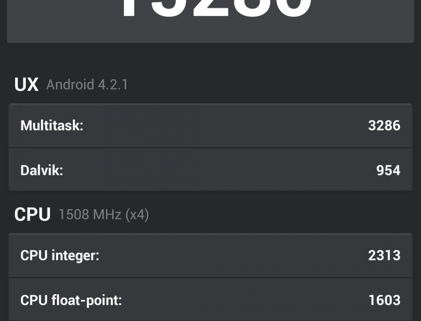Tap the (x4) core count text
The width and height of the screenshot is (421, 321).
click(x=137, y=215)
